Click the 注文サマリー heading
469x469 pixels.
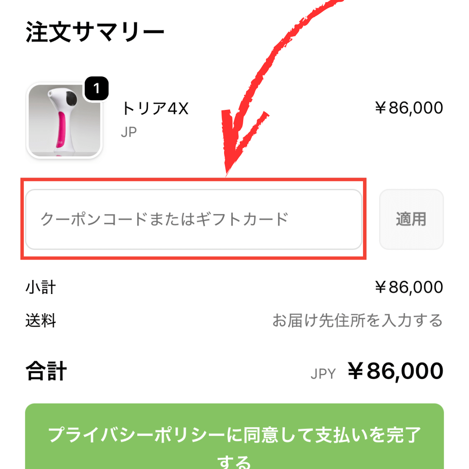pos(95,33)
